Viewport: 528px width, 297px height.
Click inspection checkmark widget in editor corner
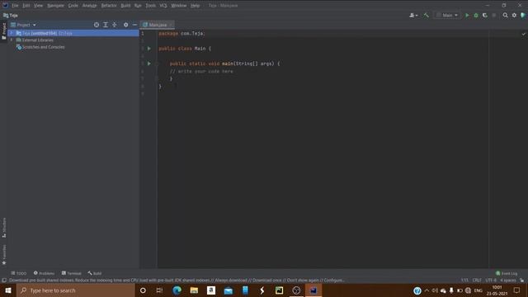(523, 34)
